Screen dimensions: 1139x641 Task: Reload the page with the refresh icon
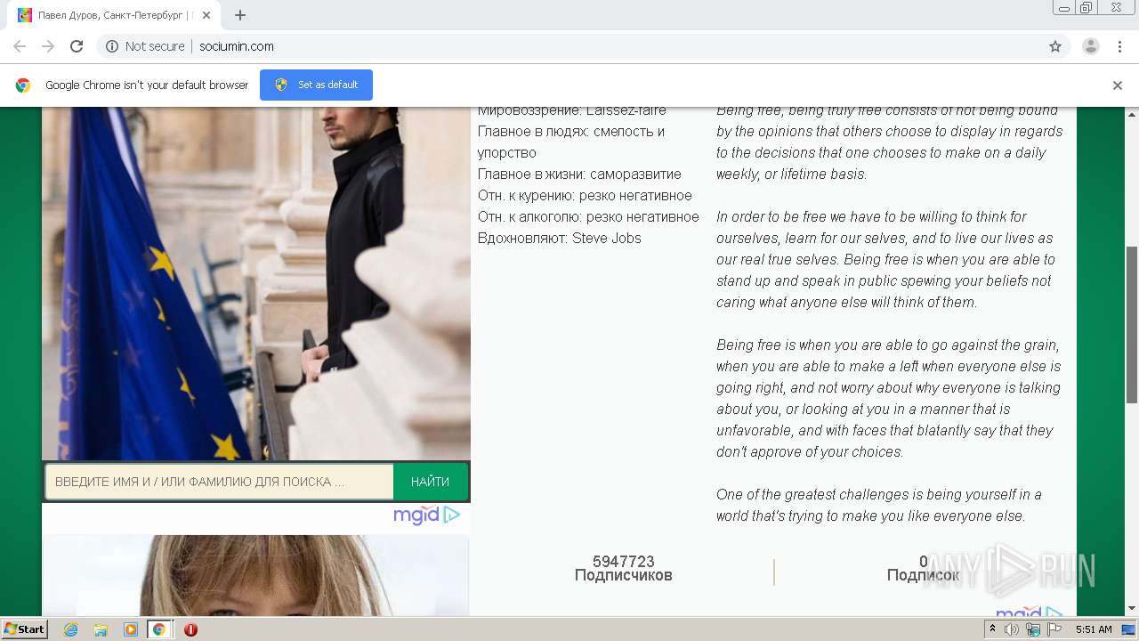[x=77, y=46]
